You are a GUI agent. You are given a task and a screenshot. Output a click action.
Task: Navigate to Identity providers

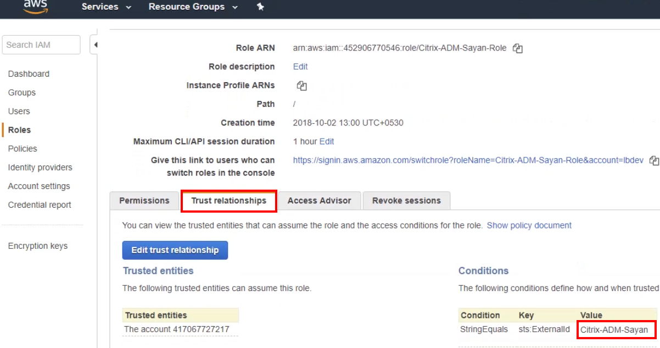click(40, 167)
